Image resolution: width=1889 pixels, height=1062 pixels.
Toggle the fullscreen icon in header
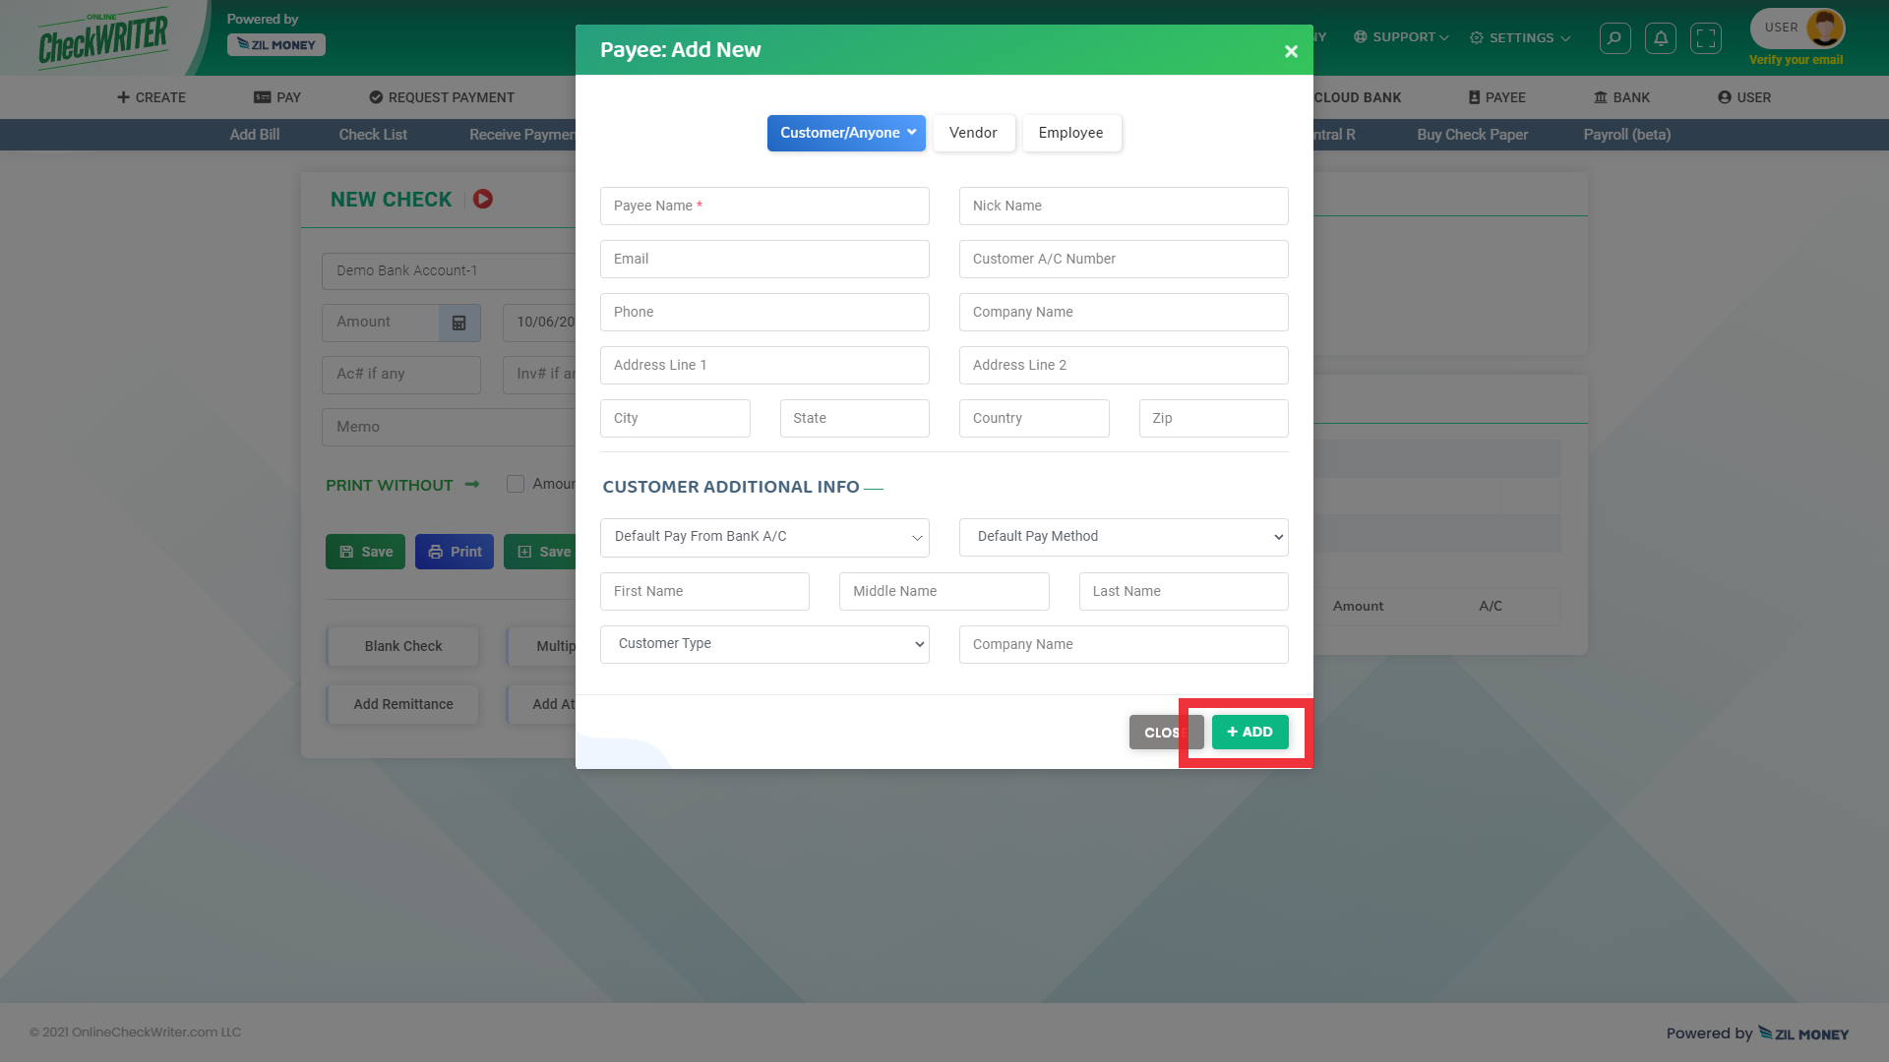1706,38
